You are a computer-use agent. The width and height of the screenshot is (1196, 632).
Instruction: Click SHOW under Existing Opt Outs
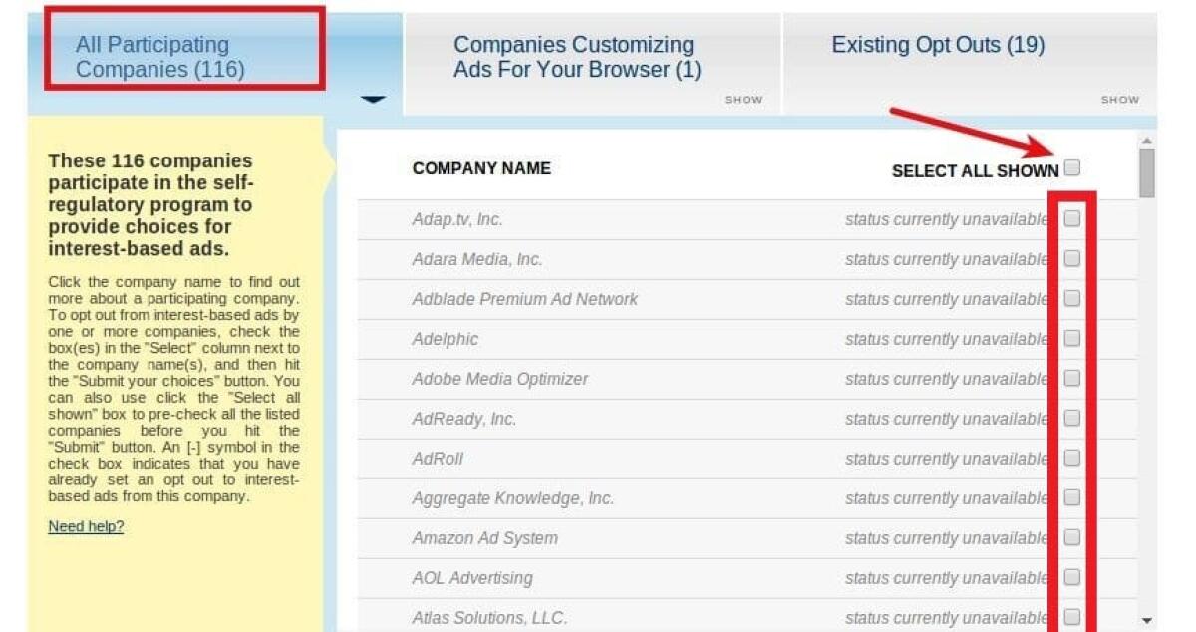click(1119, 100)
